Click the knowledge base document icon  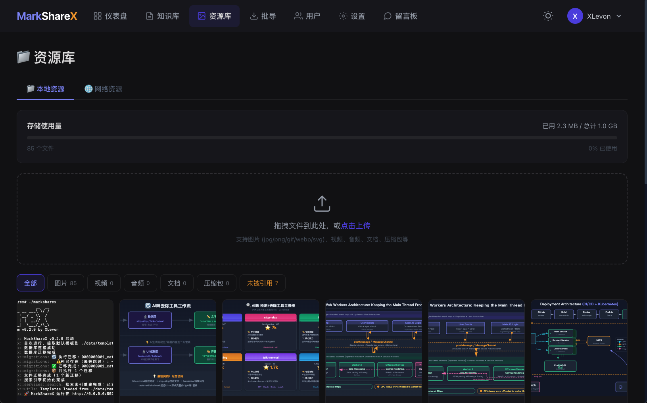[x=150, y=16]
